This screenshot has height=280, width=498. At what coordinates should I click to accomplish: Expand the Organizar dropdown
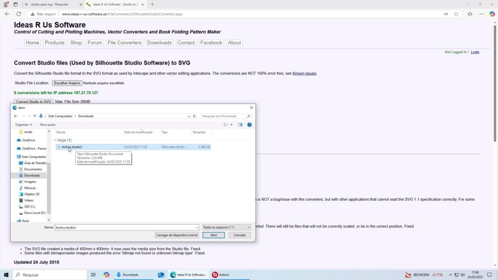pos(23,125)
